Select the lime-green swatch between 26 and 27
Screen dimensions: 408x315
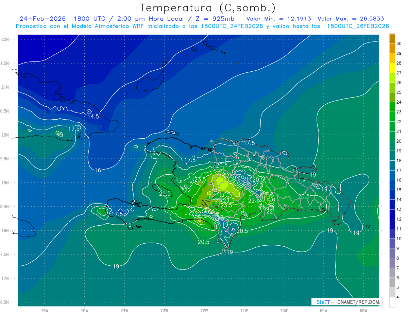392,78
